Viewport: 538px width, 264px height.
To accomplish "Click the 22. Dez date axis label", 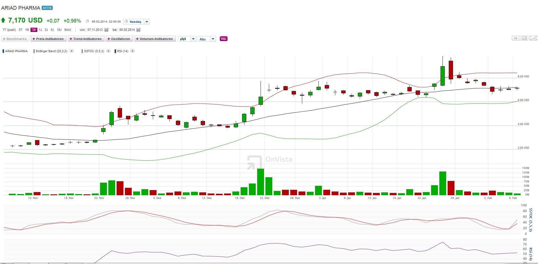I will click(265, 198).
